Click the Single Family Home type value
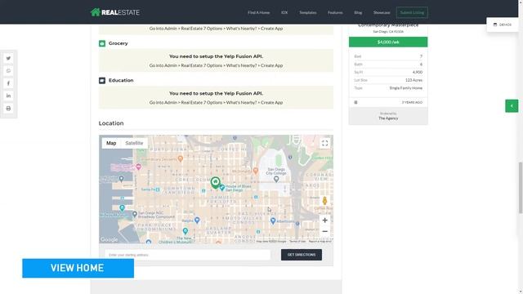The width and height of the screenshot is (523, 294). coord(405,88)
